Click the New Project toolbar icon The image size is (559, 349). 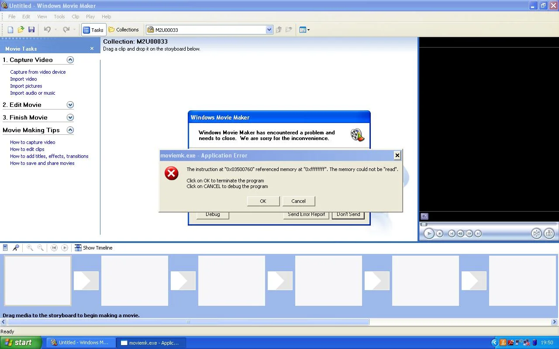click(x=10, y=30)
